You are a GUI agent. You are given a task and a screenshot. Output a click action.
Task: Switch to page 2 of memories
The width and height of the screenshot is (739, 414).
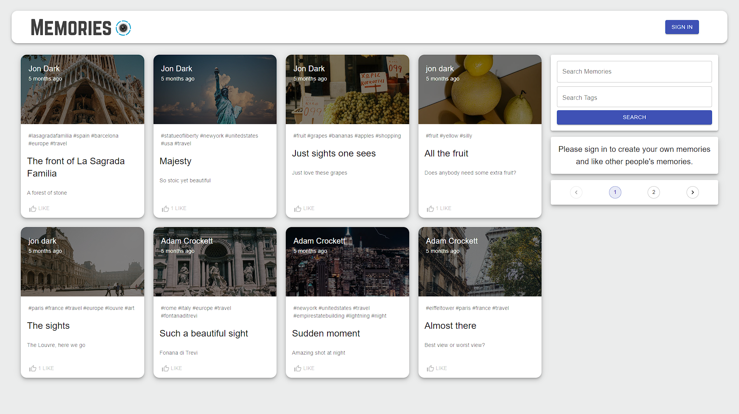(653, 192)
